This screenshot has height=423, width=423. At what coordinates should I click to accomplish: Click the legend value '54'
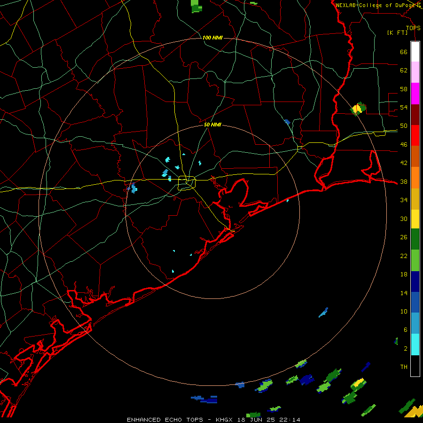click(x=404, y=107)
